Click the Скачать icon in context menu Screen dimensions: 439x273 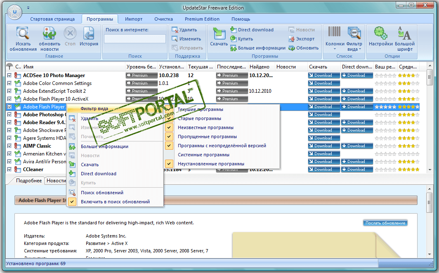(x=72, y=165)
